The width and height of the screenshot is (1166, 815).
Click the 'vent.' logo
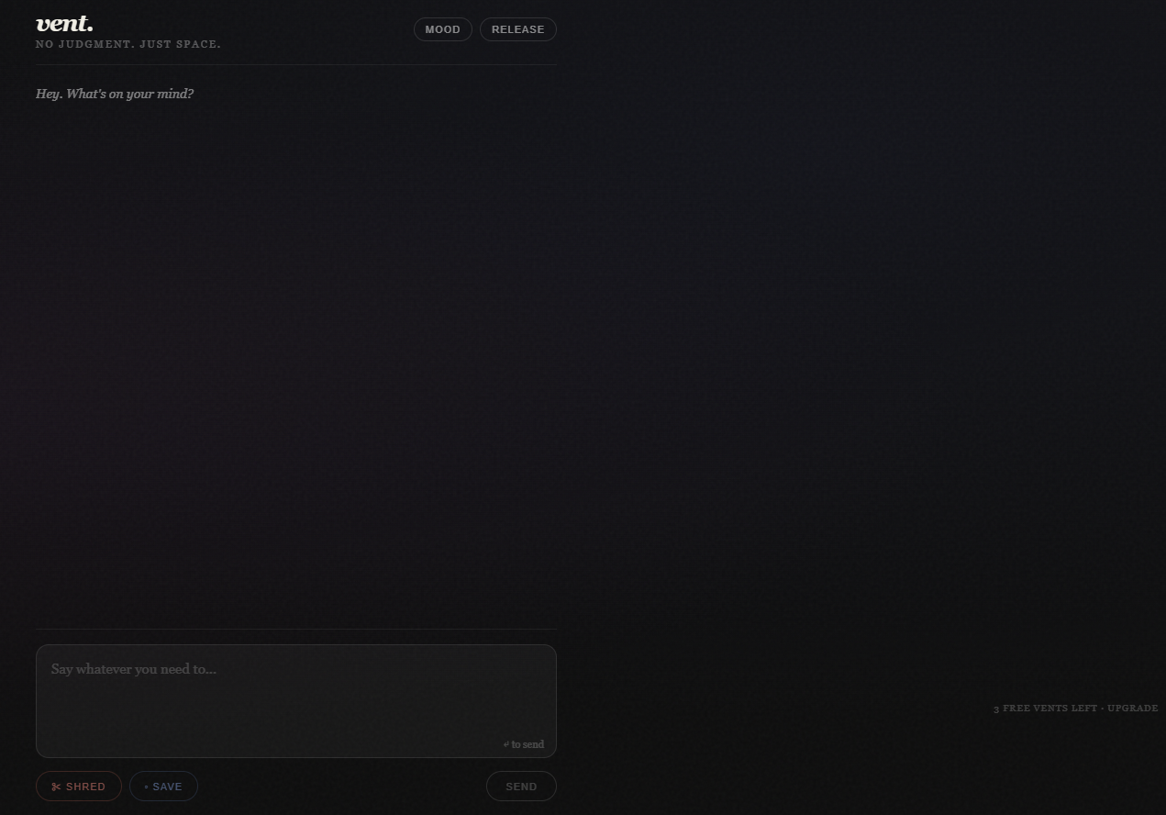tap(64, 23)
